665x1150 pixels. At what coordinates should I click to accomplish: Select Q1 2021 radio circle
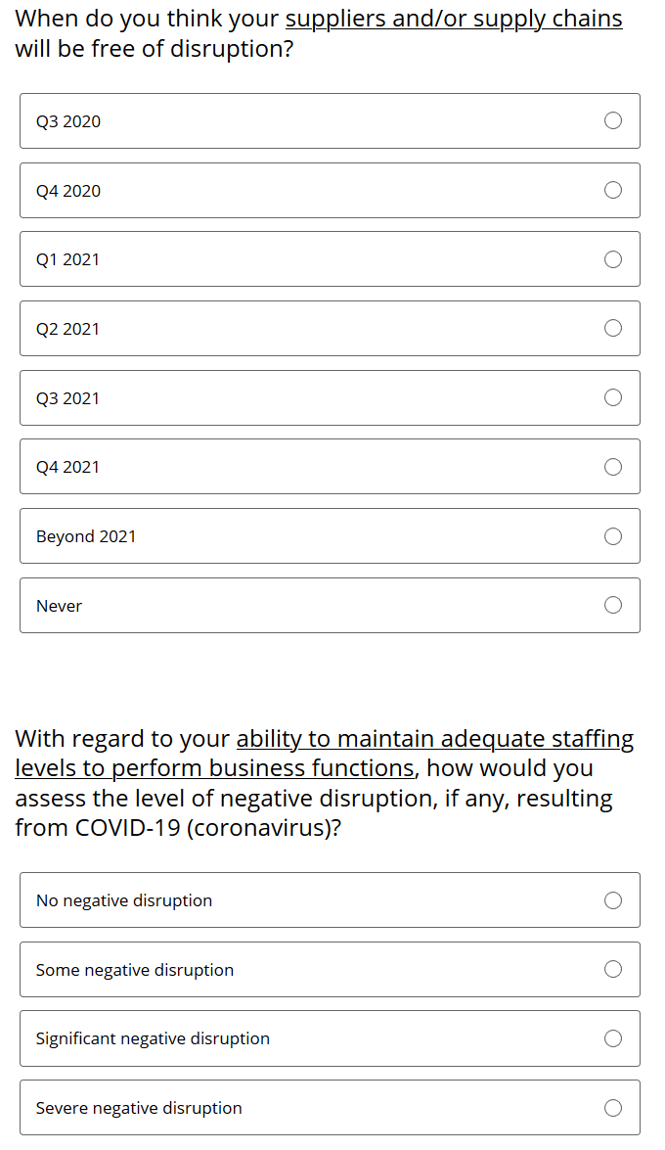tap(613, 259)
